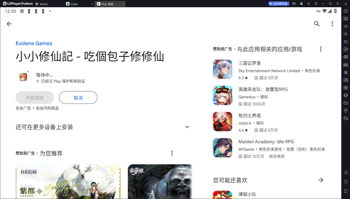This screenshot has width=350, height=199.
Task: Take screenshot with scissors icon
Action: tap(346, 72)
